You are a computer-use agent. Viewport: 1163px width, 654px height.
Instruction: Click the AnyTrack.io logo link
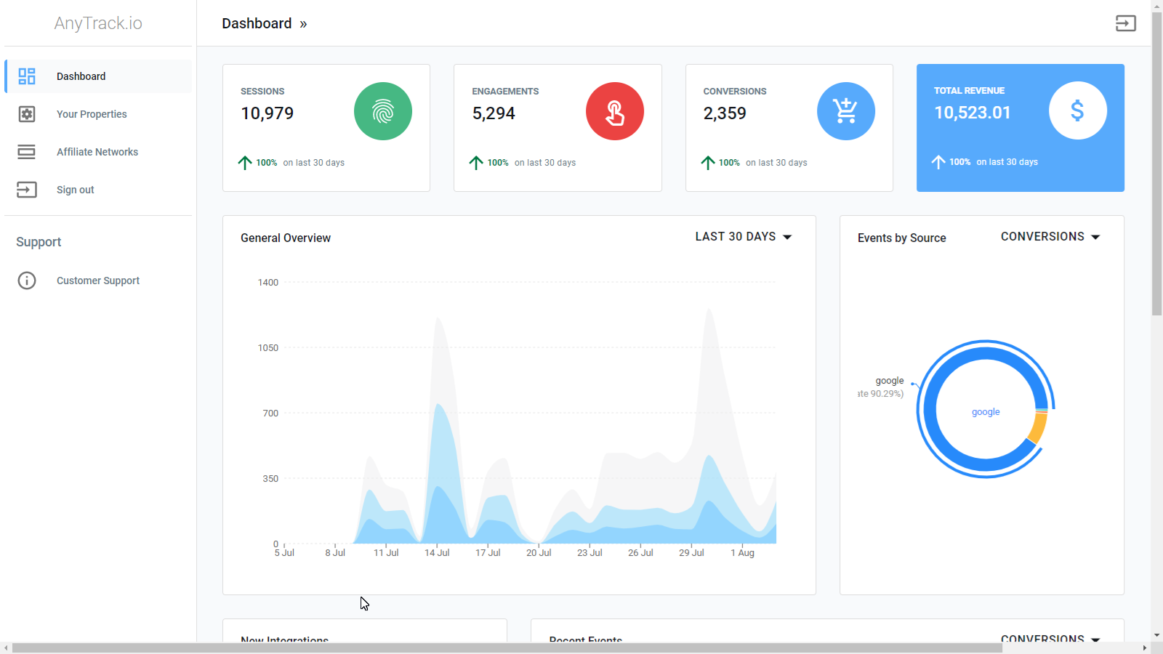click(x=98, y=23)
